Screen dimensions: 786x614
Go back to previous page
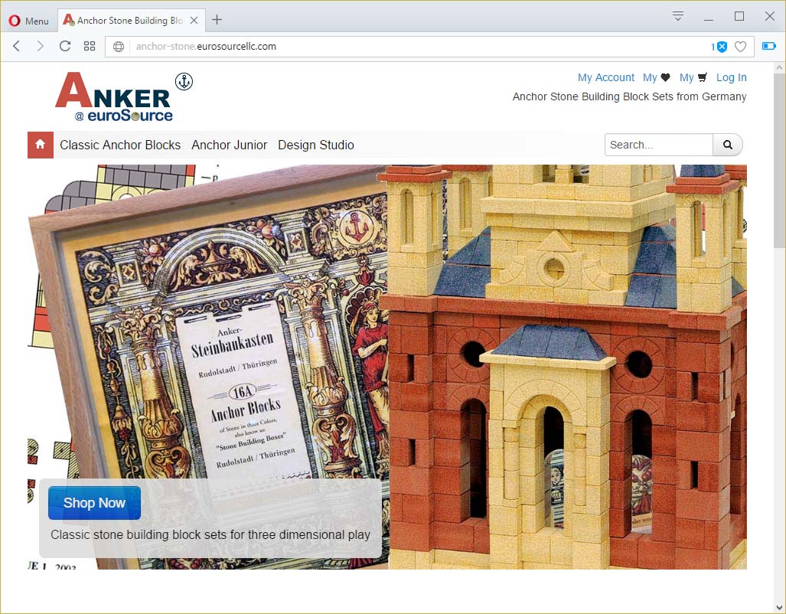click(x=17, y=46)
